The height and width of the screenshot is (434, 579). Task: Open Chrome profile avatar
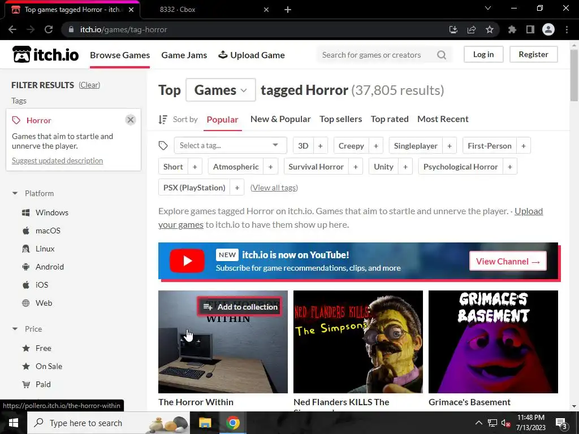(x=548, y=29)
